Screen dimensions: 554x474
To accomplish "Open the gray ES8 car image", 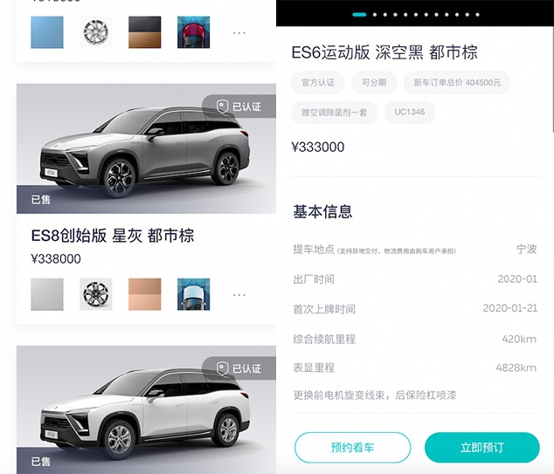I will (x=146, y=148).
